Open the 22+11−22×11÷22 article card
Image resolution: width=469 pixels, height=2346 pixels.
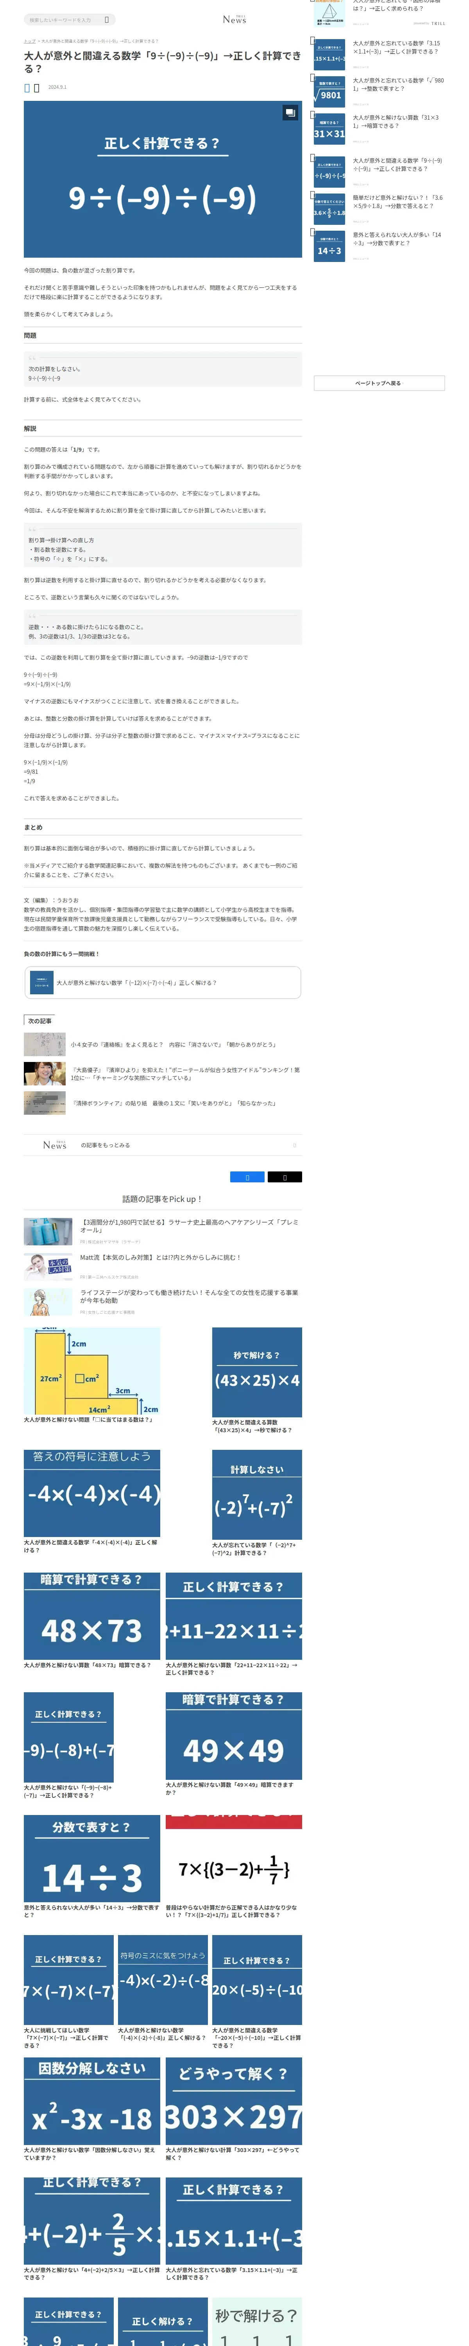(x=233, y=1624)
